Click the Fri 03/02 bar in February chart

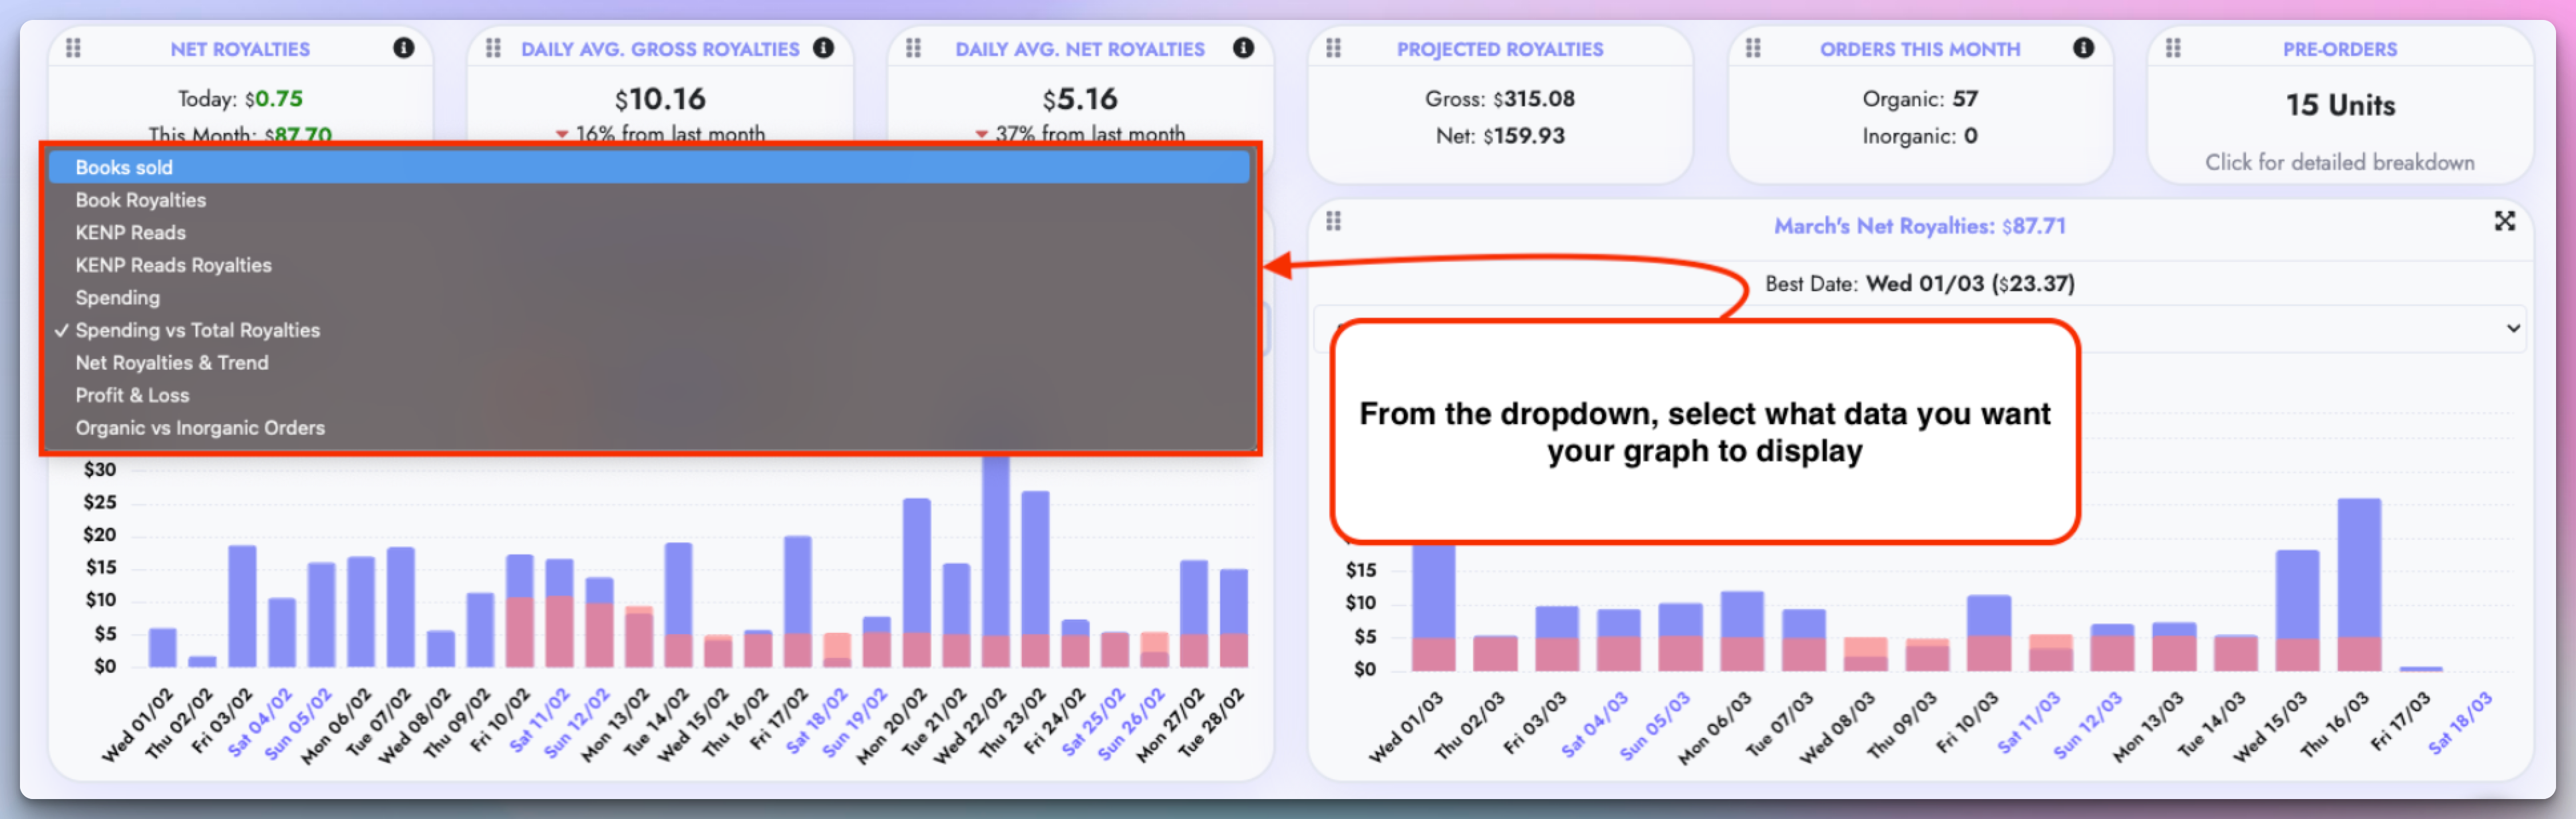pyautogui.click(x=242, y=606)
